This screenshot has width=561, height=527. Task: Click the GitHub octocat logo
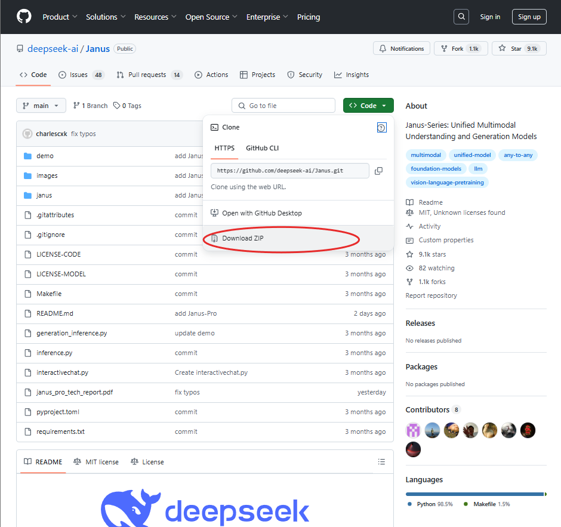click(24, 17)
